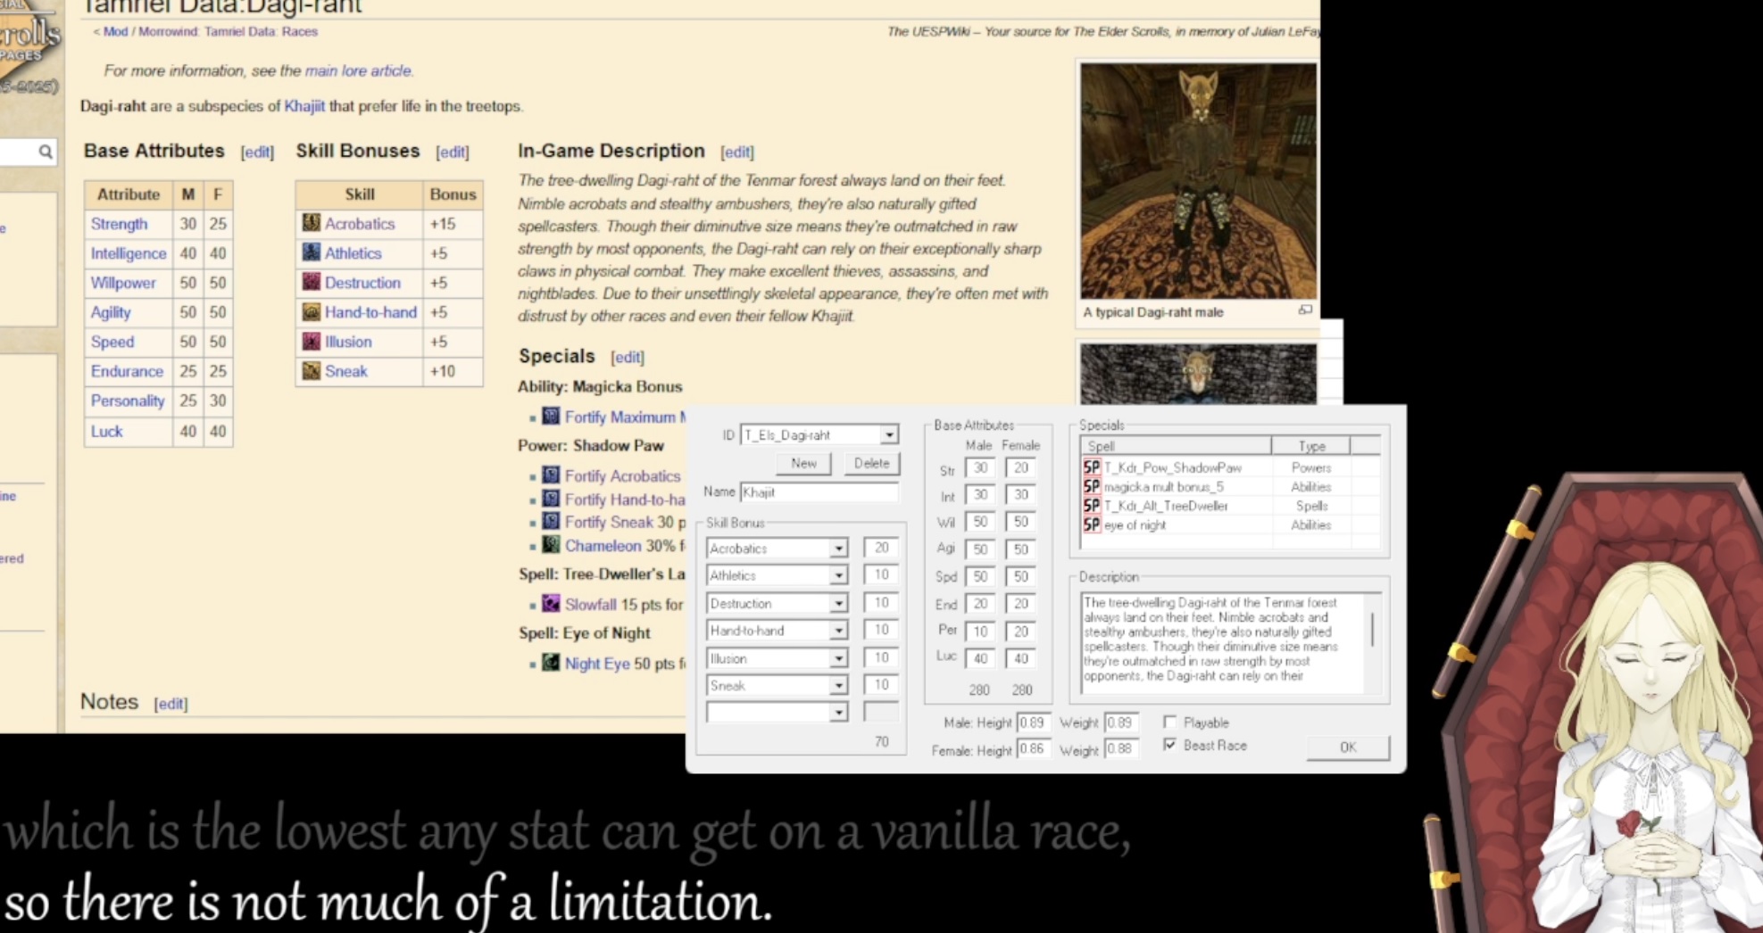Image resolution: width=1763 pixels, height=933 pixels.
Task: Open the main lore article link
Action: point(359,70)
